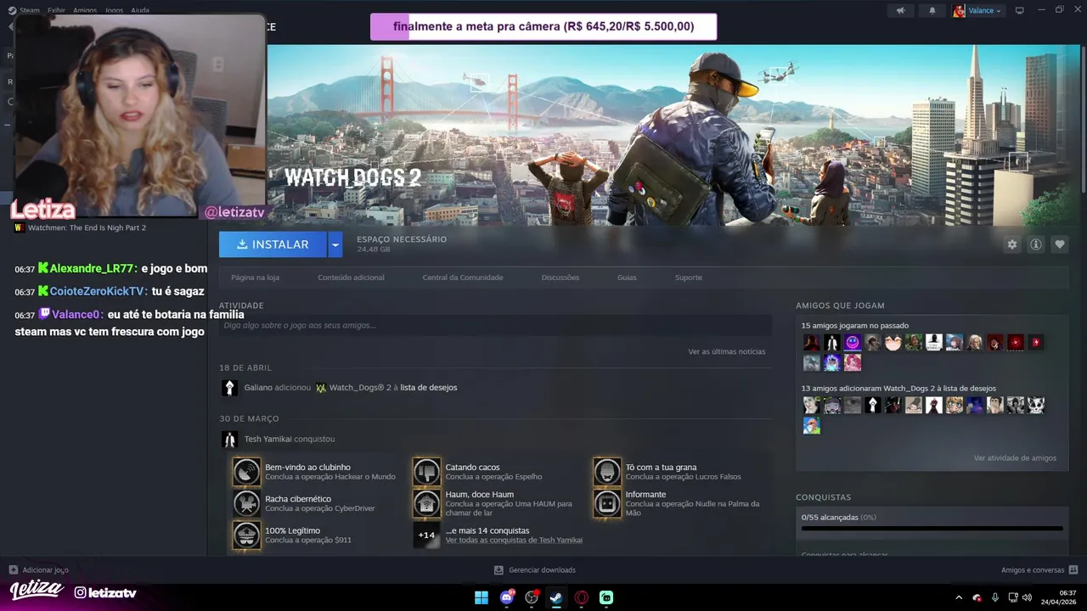Open the Tô com a tua grana achievement icon
The height and width of the screenshot is (611, 1087).
[607, 472]
